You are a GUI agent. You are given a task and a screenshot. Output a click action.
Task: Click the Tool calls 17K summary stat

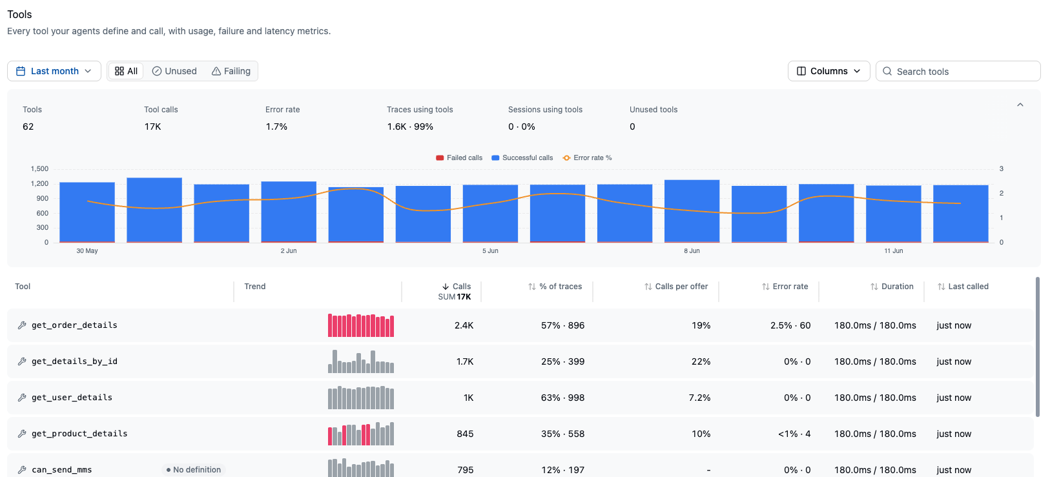[x=161, y=118]
